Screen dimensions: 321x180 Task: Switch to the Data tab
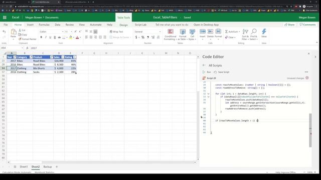pos(58,24)
